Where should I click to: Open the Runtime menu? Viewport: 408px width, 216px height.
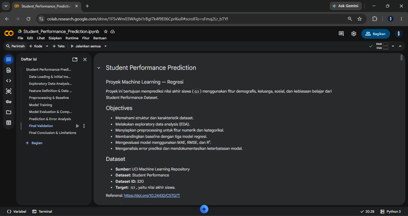tap(72, 38)
